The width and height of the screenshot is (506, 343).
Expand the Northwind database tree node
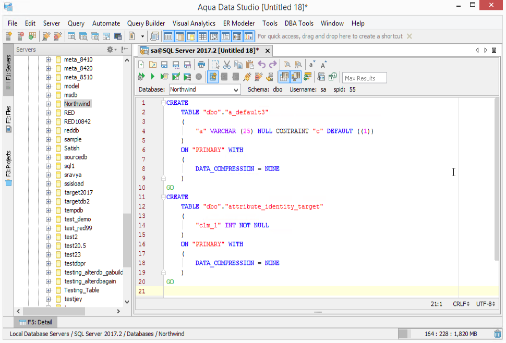(x=49, y=104)
